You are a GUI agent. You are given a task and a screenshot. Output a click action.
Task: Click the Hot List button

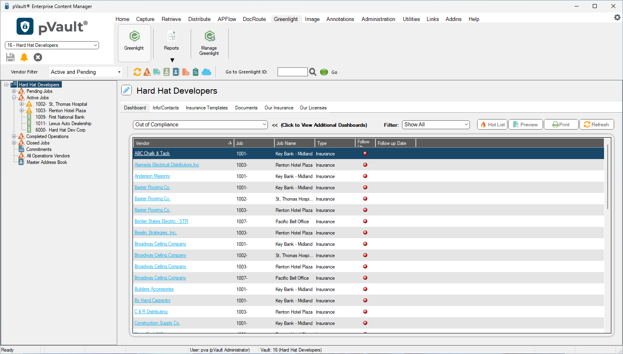pos(492,124)
